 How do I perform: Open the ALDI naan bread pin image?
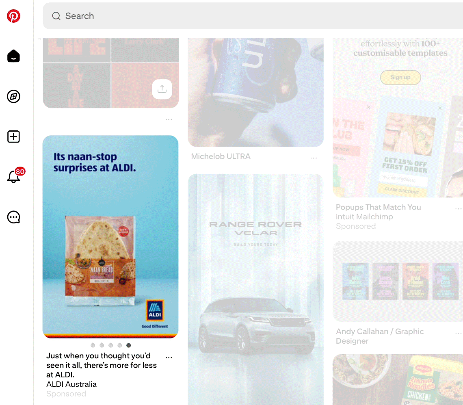110,236
